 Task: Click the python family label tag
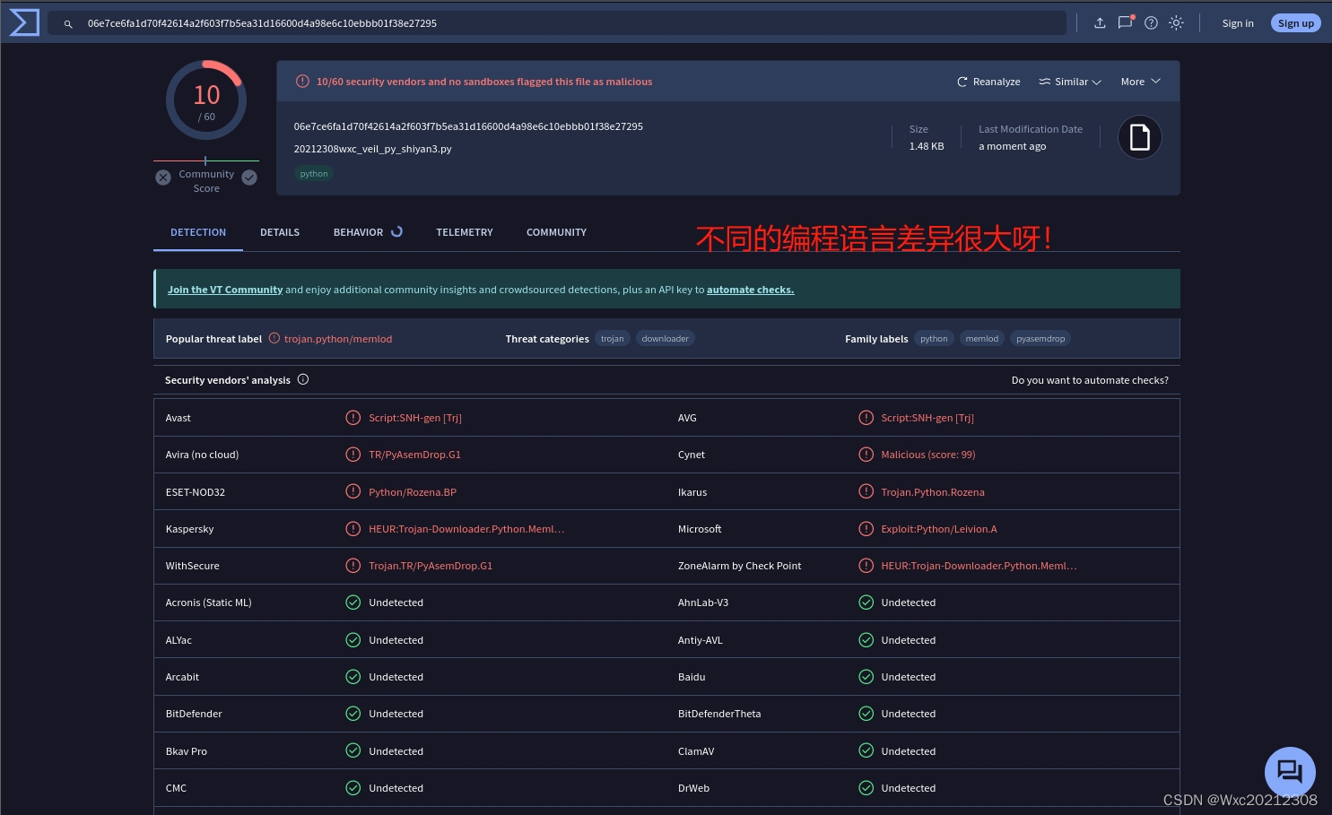(934, 339)
